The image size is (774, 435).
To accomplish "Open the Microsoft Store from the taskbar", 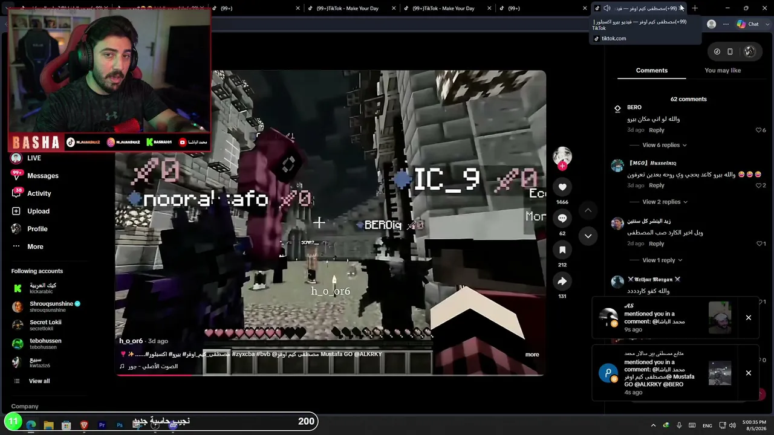I will point(67,425).
